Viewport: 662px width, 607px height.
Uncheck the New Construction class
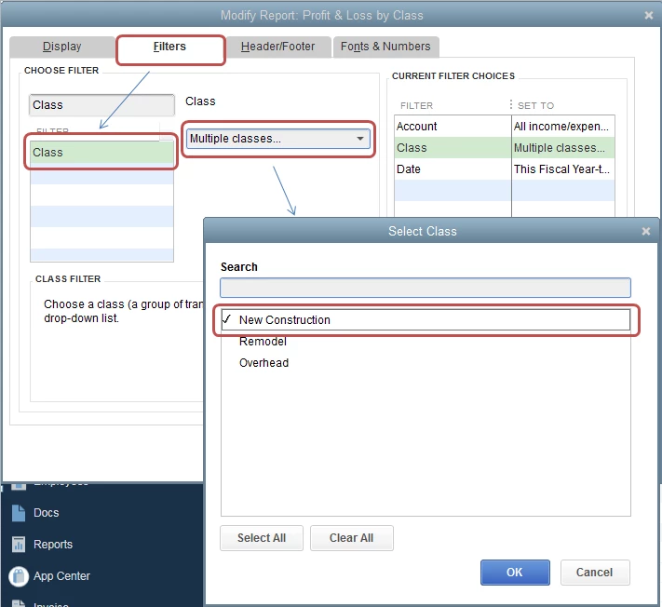(426, 319)
